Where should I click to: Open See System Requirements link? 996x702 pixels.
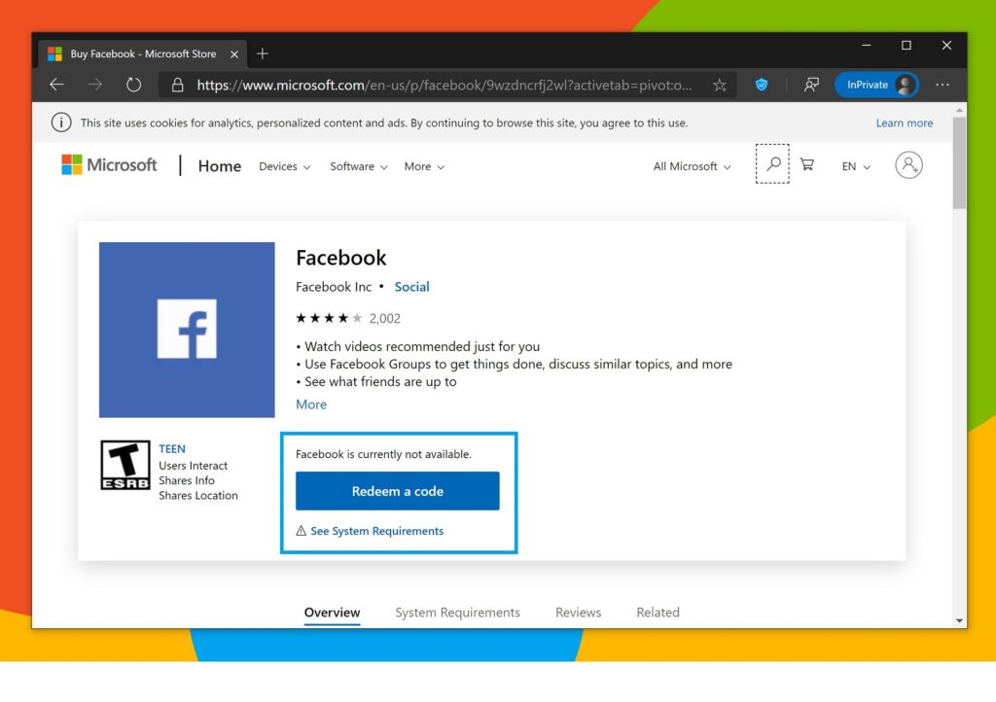376,531
